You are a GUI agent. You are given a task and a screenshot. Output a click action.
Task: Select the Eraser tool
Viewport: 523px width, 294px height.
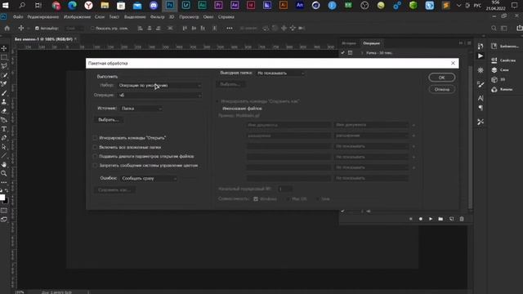coord(4,111)
